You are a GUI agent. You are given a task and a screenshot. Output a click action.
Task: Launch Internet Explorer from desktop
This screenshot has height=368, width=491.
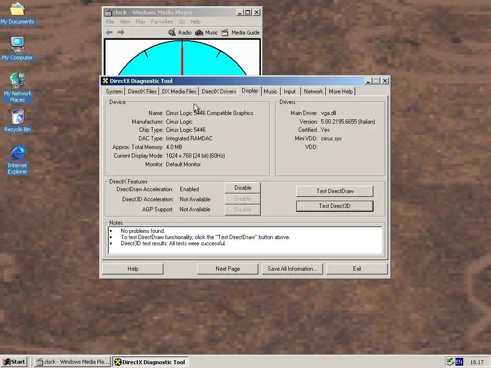pyautogui.click(x=18, y=160)
